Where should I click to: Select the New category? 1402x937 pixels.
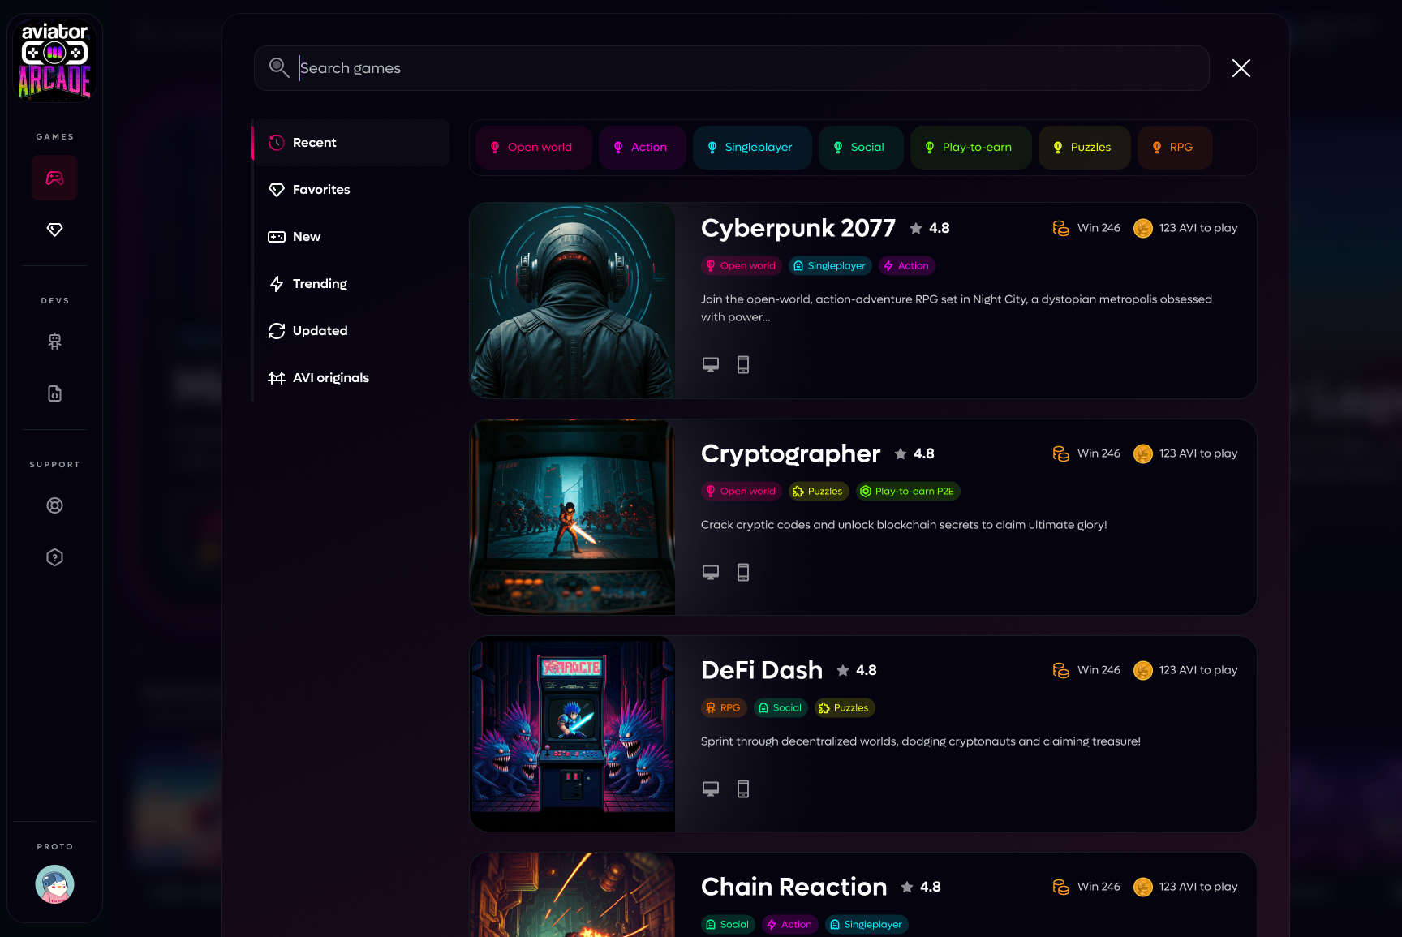point(350,237)
